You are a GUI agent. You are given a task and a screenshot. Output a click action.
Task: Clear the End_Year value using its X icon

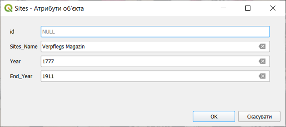tap(262, 76)
